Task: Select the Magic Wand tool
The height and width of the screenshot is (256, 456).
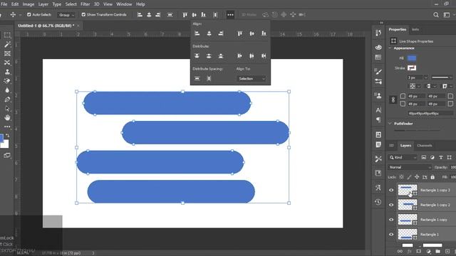Action: [x=7, y=44]
